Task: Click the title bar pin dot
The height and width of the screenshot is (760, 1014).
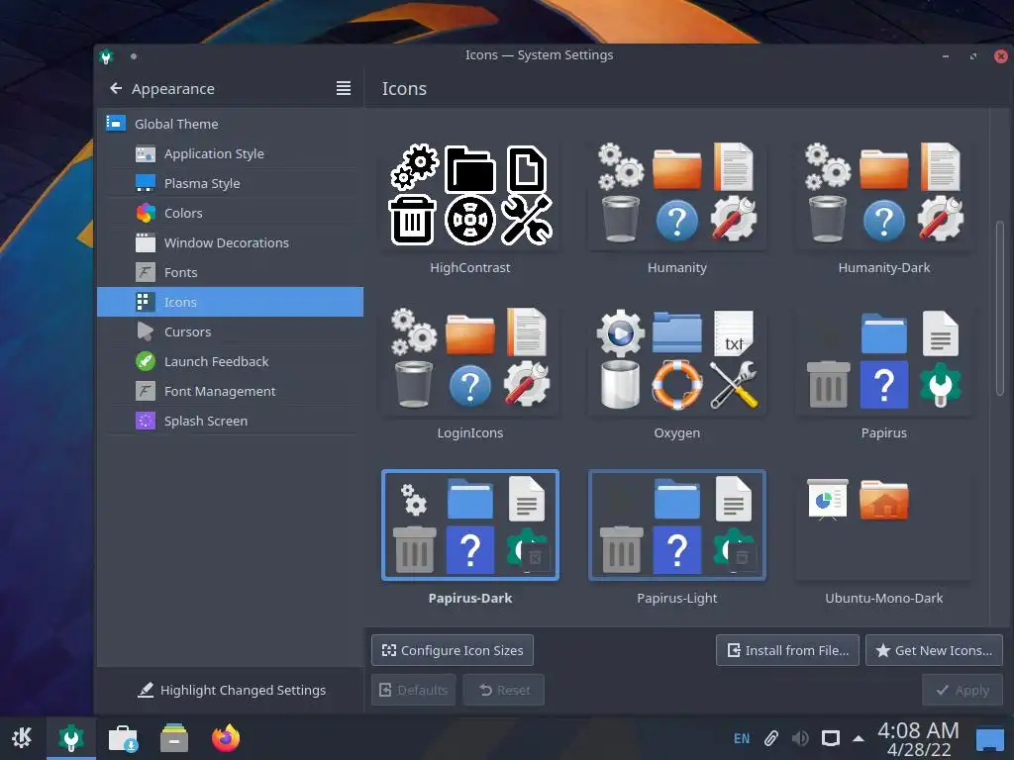Action: pos(134,56)
